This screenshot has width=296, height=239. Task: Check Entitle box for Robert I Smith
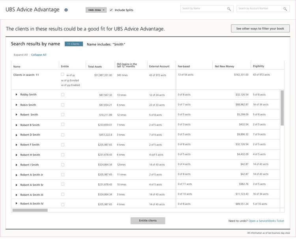click(x=63, y=165)
